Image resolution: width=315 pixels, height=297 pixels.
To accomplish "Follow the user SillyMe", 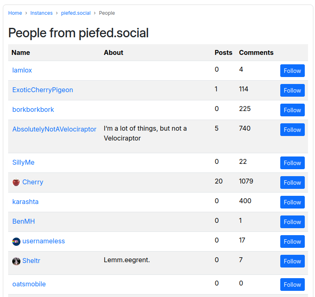I will point(292,163).
